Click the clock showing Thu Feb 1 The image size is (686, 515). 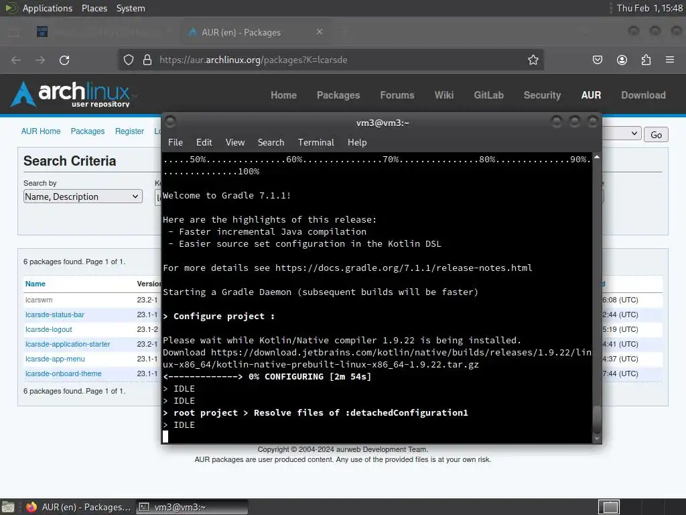point(649,8)
